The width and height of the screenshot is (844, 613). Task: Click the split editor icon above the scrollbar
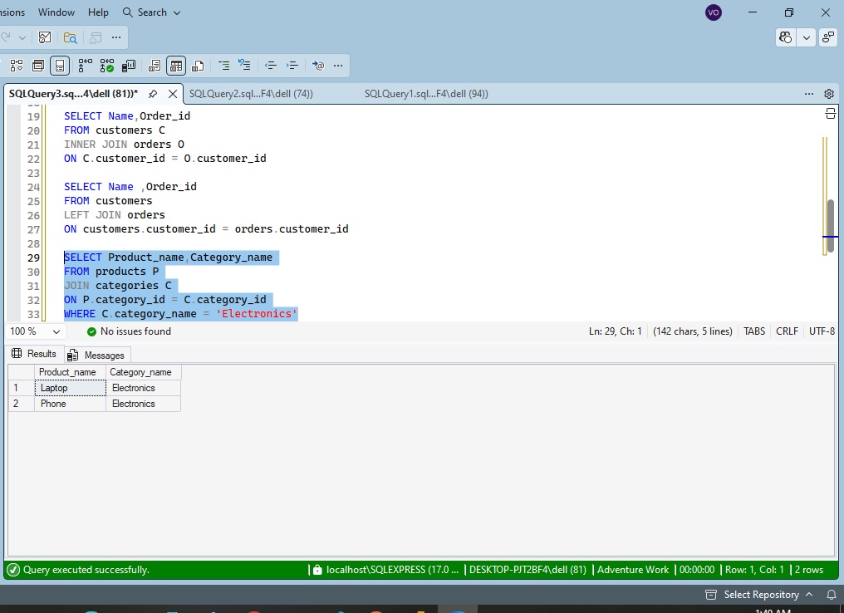[831, 114]
